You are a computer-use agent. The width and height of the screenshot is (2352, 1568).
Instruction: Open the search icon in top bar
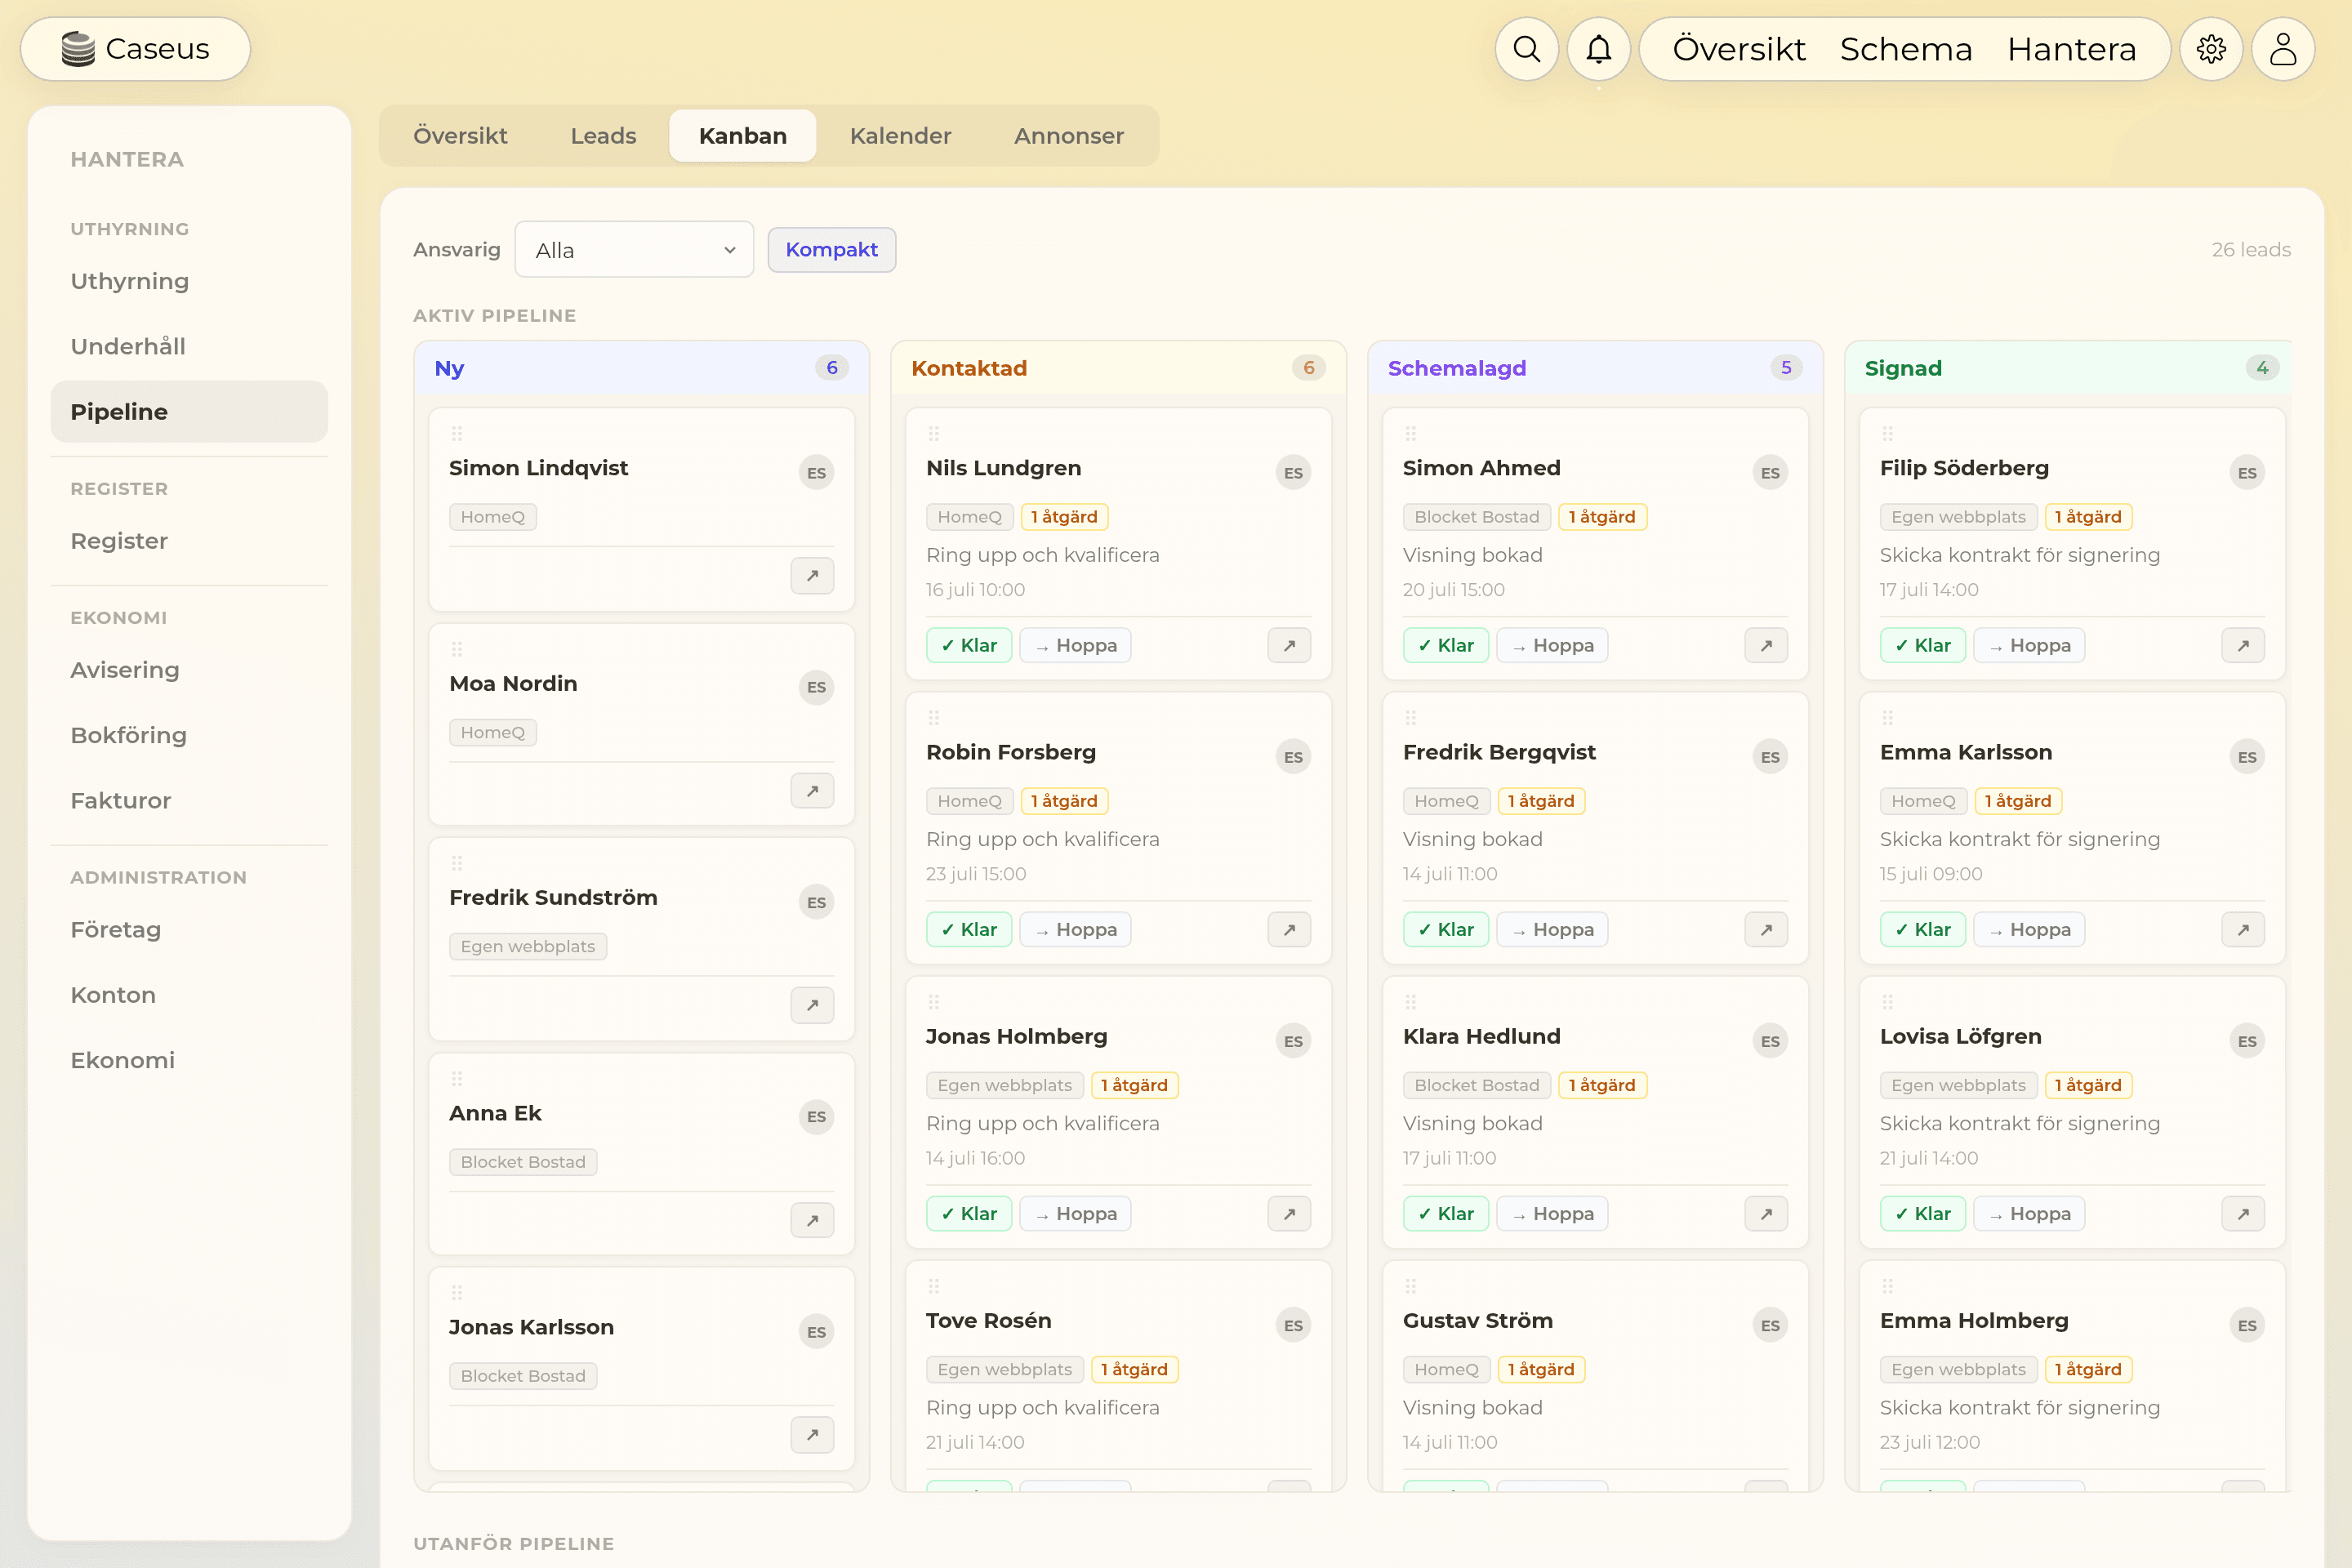1526,48
